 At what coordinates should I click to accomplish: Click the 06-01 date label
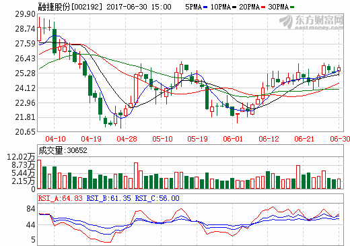(x=233, y=139)
